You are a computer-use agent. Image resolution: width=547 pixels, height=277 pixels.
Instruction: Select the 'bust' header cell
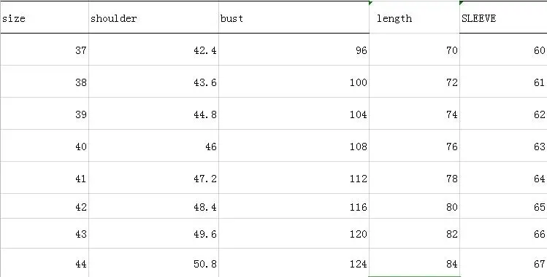(x=294, y=17)
